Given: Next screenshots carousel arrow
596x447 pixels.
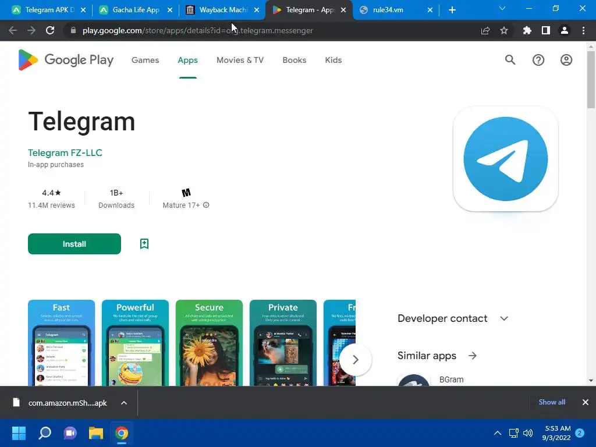Looking at the screenshot, I should pos(356,360).
